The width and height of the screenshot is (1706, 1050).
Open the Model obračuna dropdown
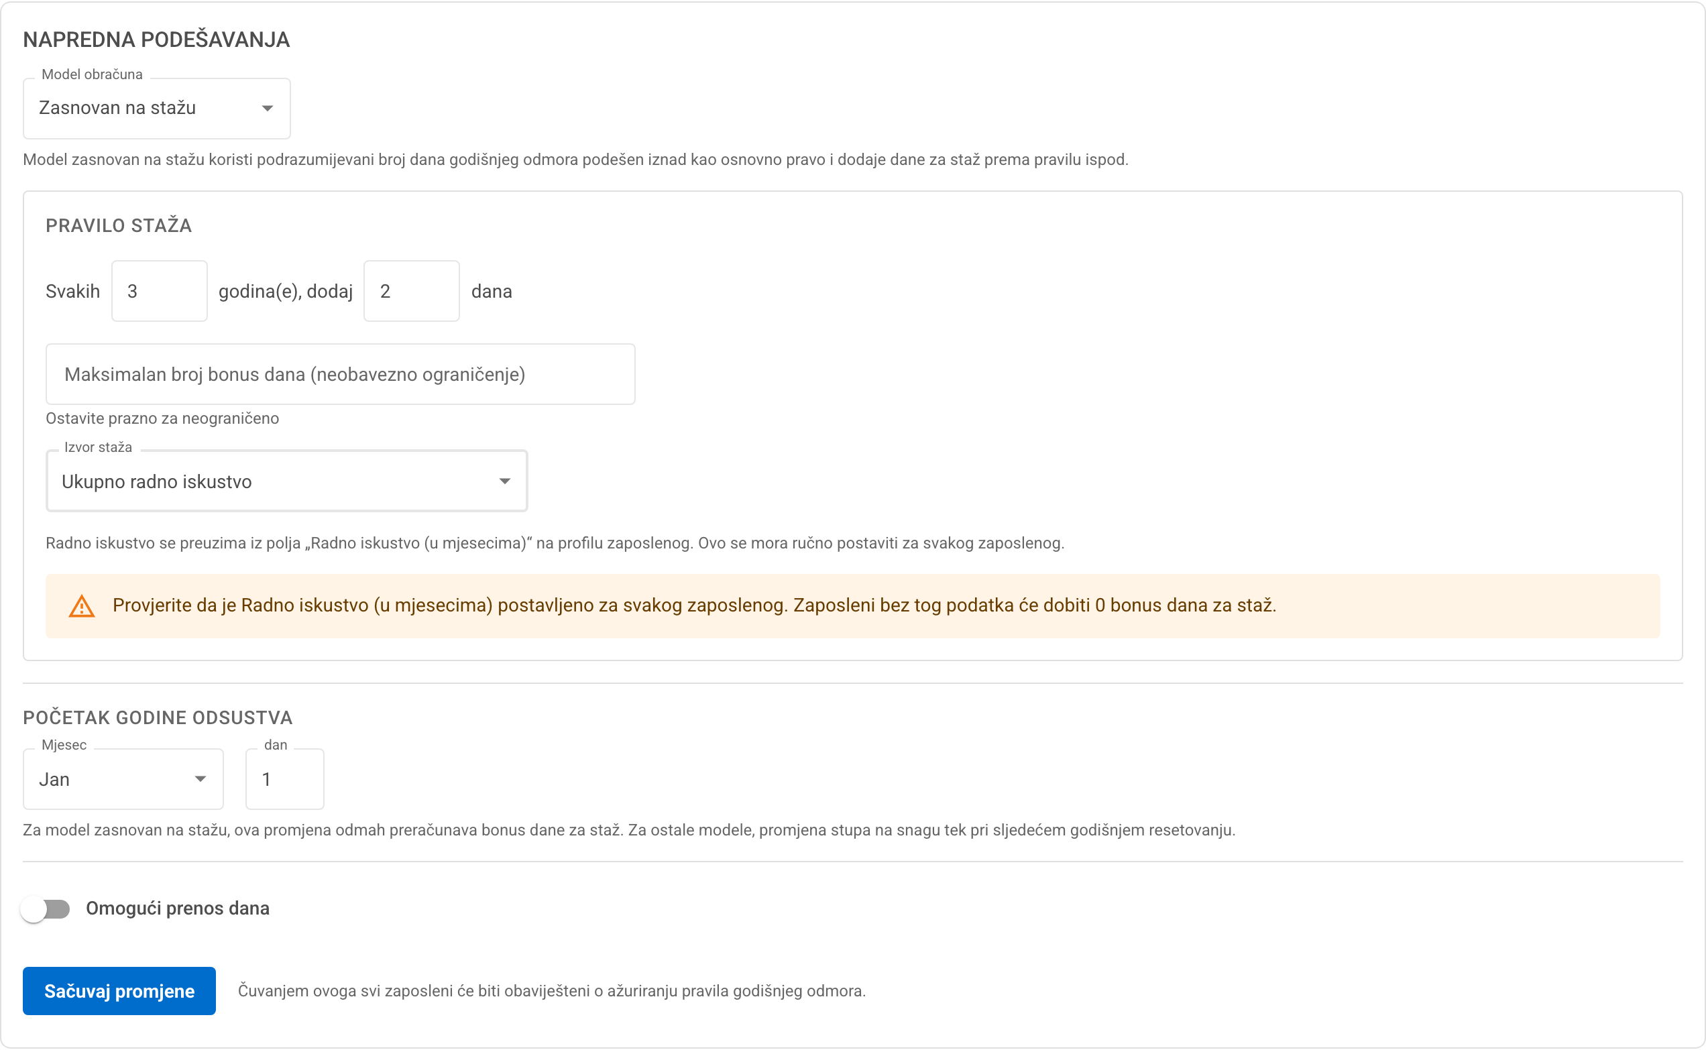(156, 109)
